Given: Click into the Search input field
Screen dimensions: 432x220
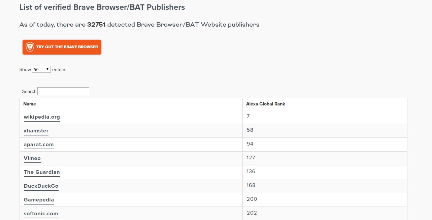Looking at the screenshot, I should [63, 91].
